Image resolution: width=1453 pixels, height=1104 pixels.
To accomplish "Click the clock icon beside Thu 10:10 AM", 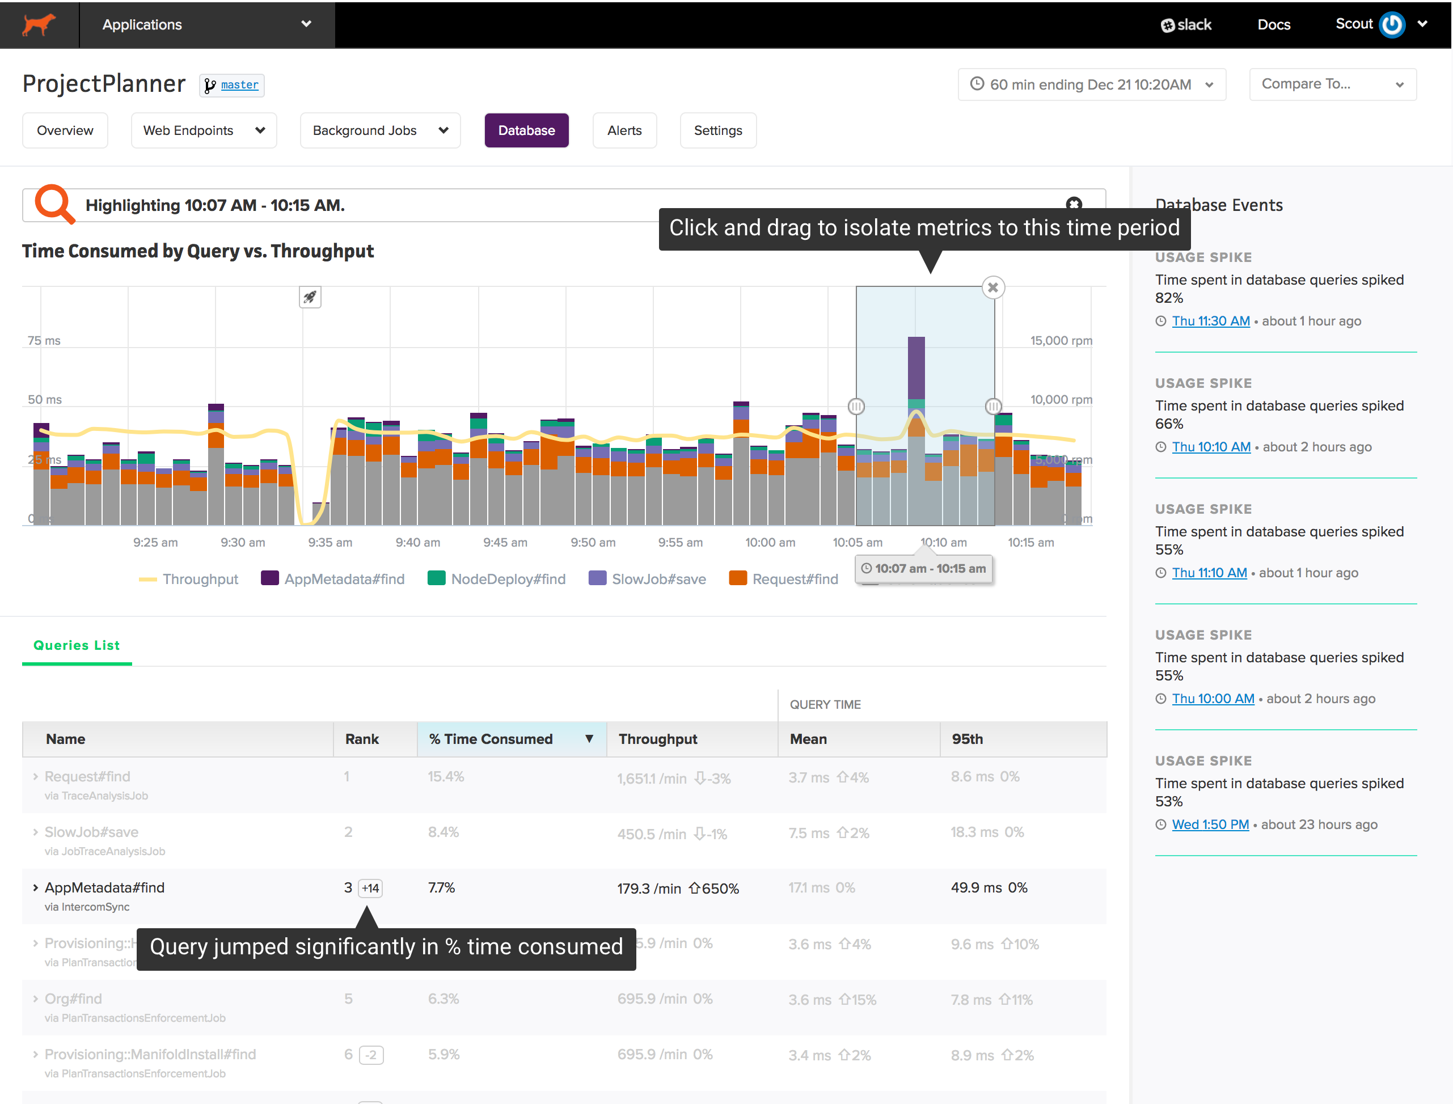I will (x=1161, y=447).
